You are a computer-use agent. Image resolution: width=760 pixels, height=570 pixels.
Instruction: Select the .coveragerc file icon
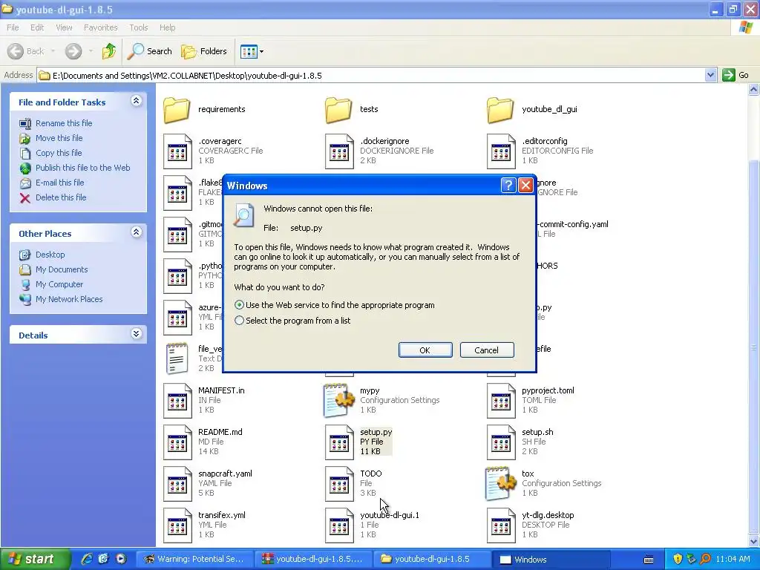pyautogui.click(x=177, y=151)
